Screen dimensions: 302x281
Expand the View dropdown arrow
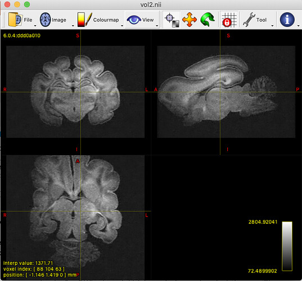(x=157, y=26)
